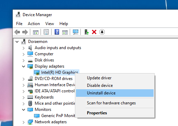Select the Doraemon tree label
The height and width of the screenshot is (126, 178).
[38, 42]
